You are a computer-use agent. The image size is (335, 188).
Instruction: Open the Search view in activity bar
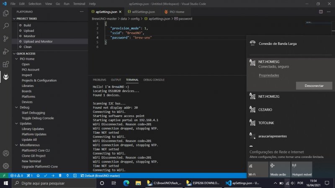click(x=6, y=26)
